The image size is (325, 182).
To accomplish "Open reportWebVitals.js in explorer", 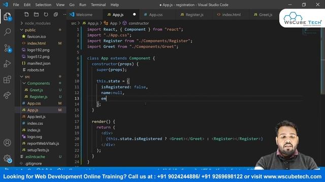I will [43, 143].
